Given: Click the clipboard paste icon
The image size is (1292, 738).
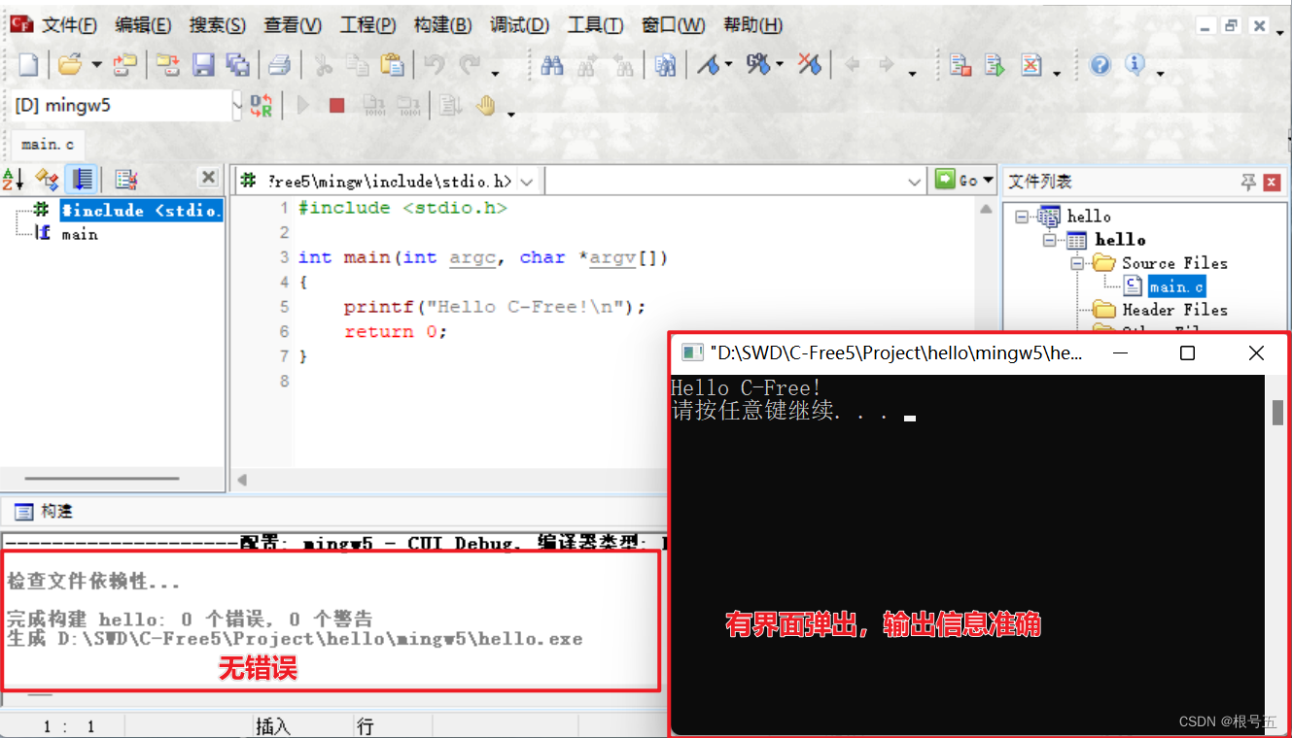Looking at the screenshot, I should tap(392, 65).
